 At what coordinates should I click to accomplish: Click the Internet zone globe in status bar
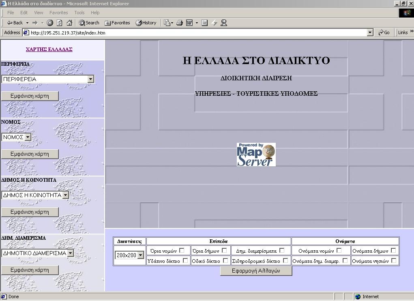pyautogui.click(x=358, y=297)
